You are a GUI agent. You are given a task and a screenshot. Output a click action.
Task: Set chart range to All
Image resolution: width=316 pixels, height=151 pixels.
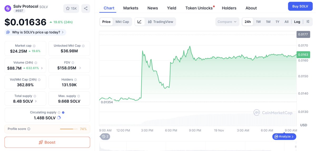pyautogui.click(x=287, y=22)
